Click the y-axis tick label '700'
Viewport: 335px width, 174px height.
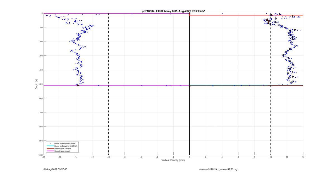click(x=40, y=112)
